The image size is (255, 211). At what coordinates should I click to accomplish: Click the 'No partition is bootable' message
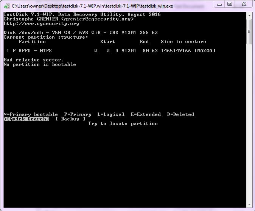pos(40,64)
